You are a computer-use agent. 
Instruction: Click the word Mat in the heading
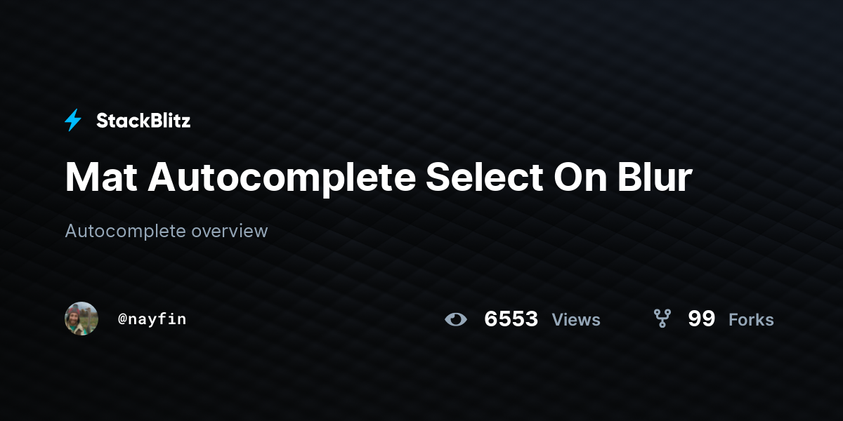(x=101, y=178)
